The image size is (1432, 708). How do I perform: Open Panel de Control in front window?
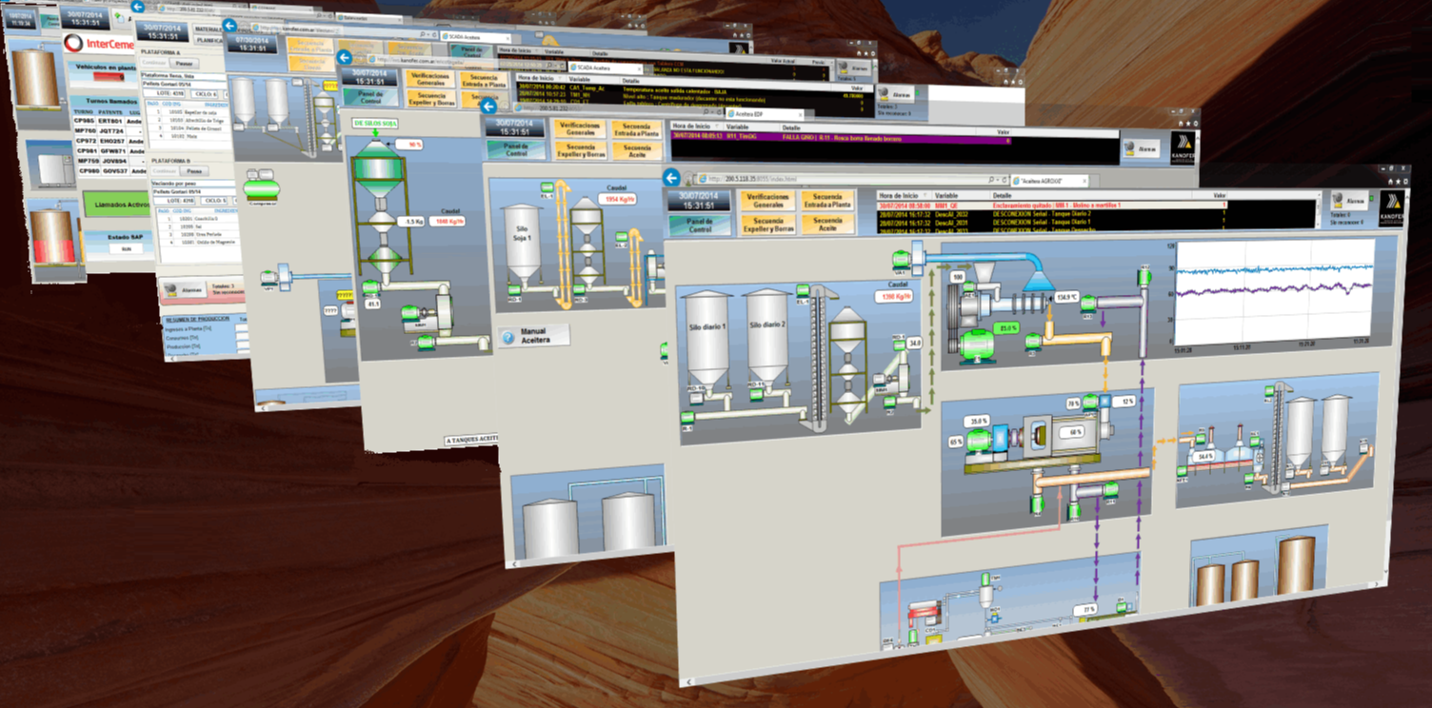pyautogui.click(x=699, y=224)
